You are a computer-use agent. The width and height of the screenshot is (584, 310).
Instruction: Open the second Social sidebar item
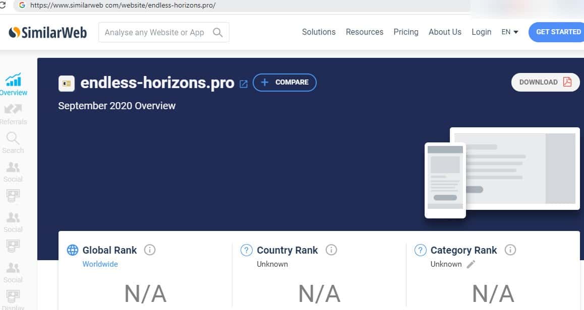coord(13,222)
